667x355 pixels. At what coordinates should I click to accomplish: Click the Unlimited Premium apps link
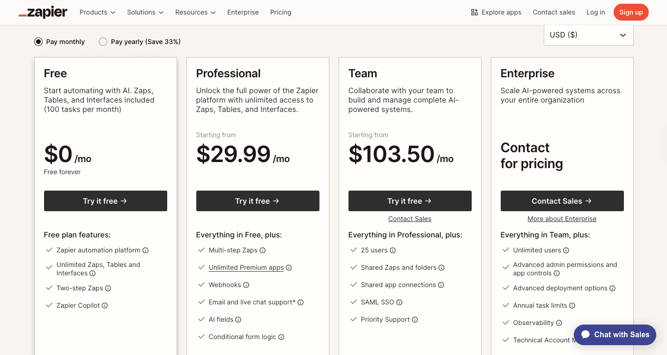pyautogui.click(x=246, y=267)
